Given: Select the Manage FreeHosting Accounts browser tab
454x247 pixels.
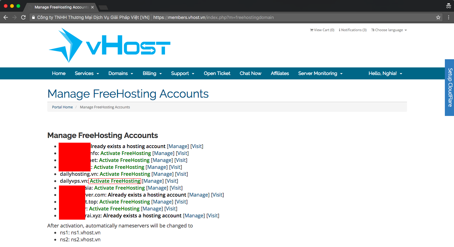Looking at the screenshot, I should [x=61, y=7].
